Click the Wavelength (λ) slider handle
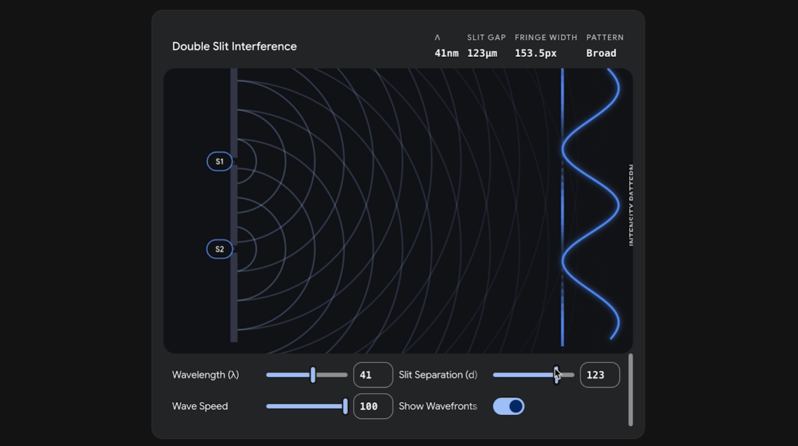The width and height of the screenshot is (798, 446). [312, 374]
